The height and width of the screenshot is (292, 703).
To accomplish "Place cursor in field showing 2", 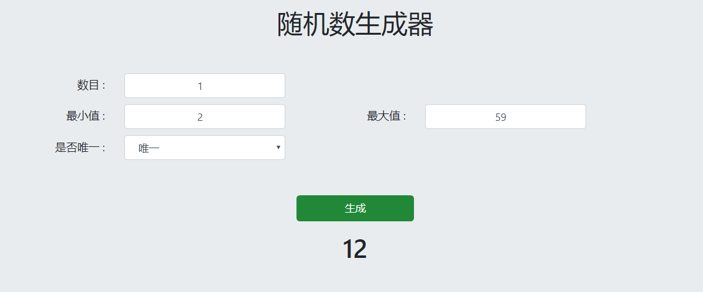I will tap(204, 117).
